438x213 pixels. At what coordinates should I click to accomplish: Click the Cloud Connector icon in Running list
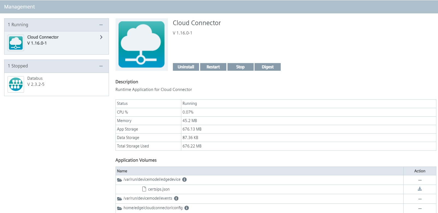coord(16,43)
